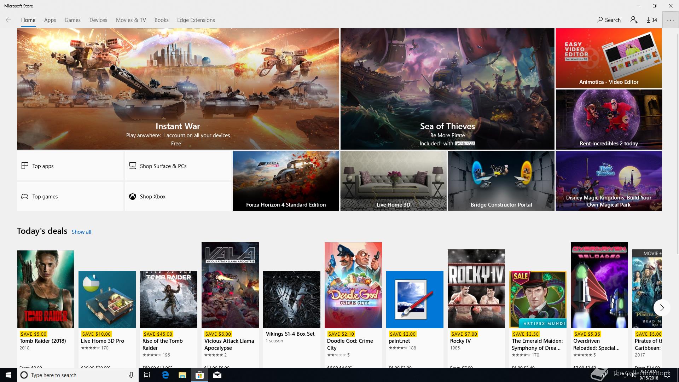This screenshot has height=382, width=679.
Task: Open Overdriven Reloaded Special cover
Action: coord(599,285)
